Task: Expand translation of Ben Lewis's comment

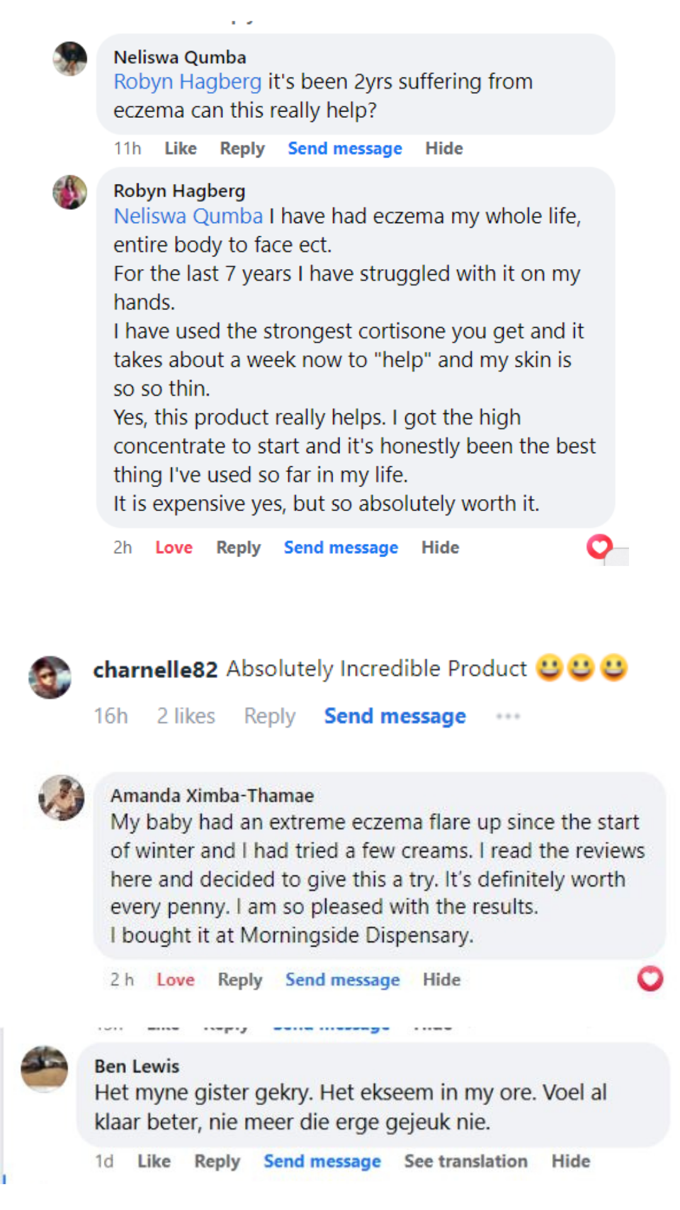Action: click(466, 1161)
